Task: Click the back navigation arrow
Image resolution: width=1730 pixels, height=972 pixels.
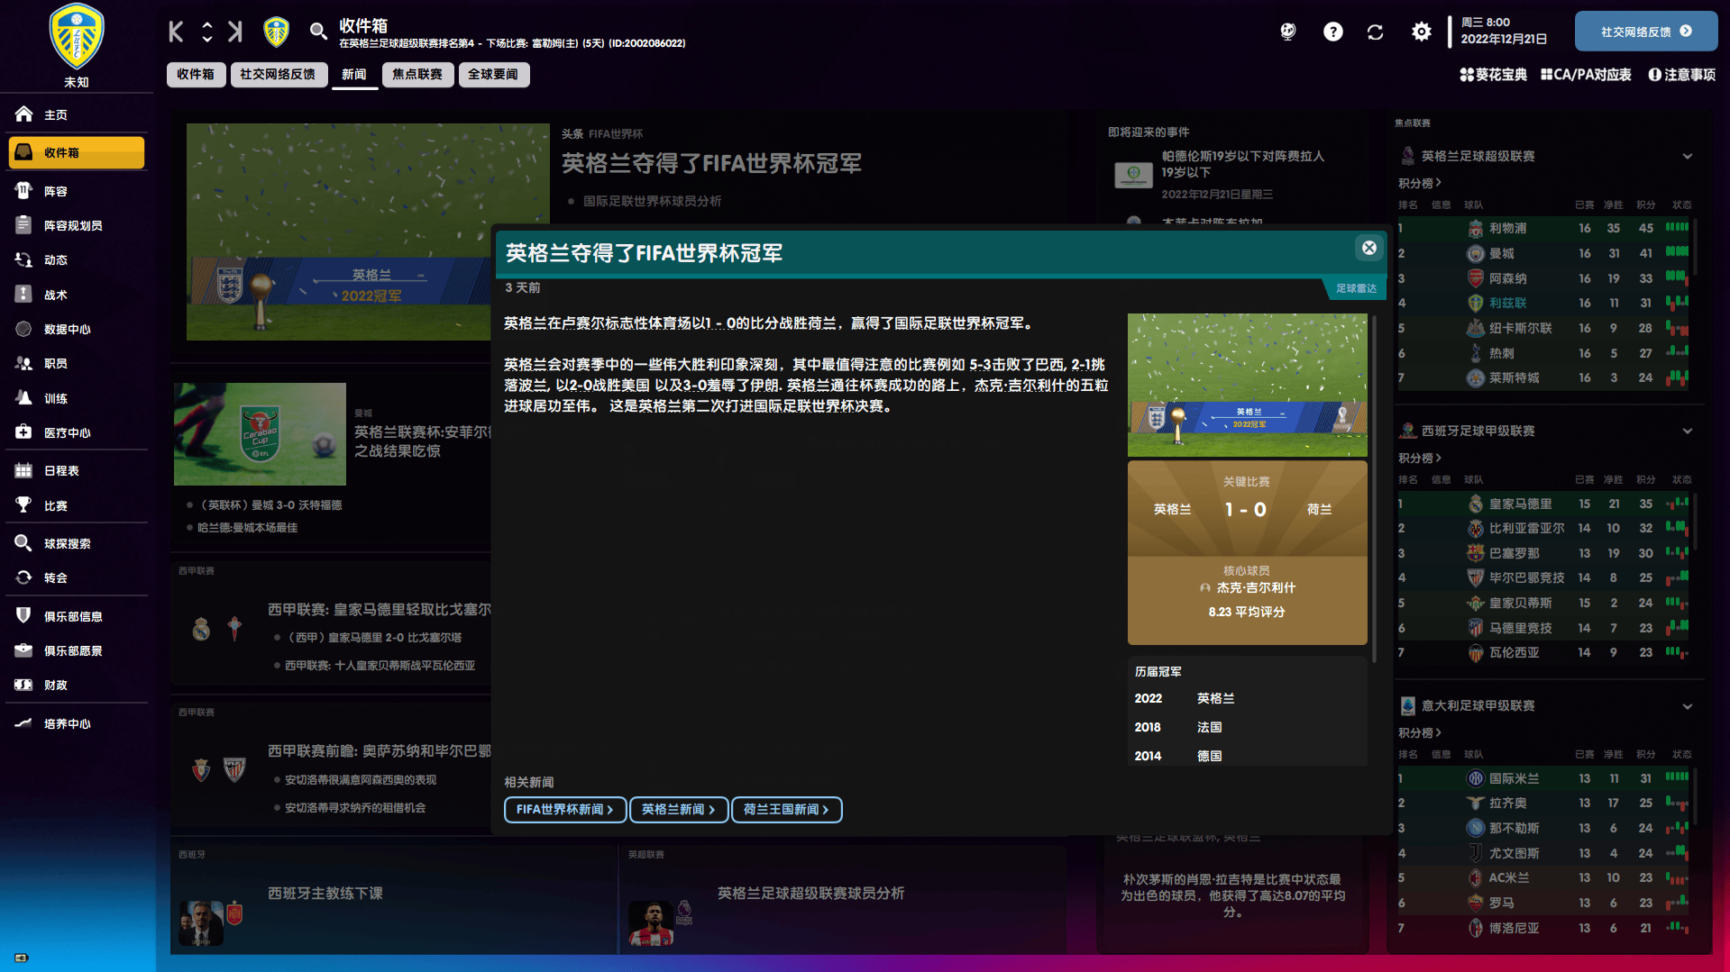Action: (177, 32)
